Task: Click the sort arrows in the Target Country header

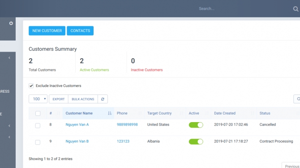Action: (x=181, y=113)
